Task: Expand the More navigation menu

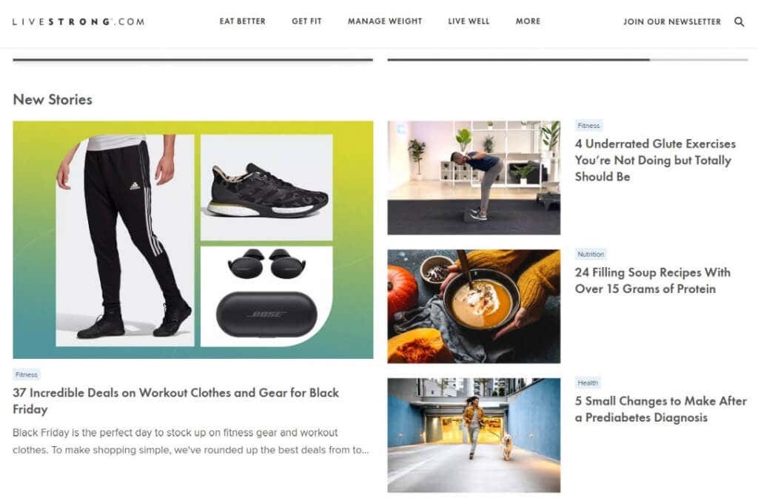Action: tap(528, 21)
